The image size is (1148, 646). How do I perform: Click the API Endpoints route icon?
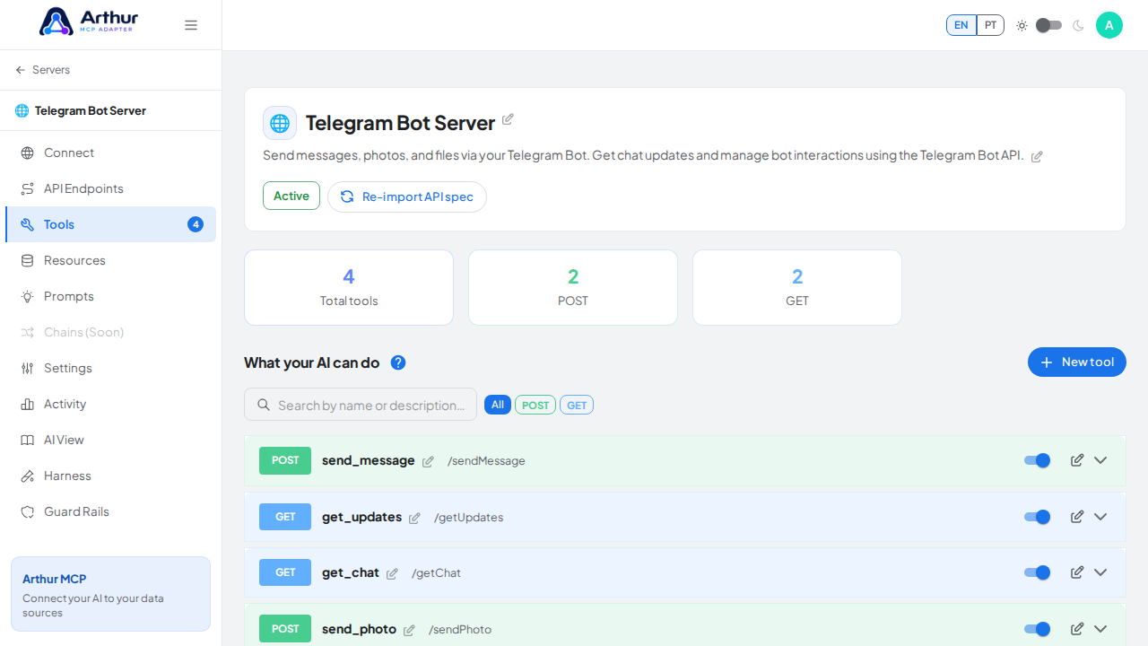pyautogui.click(x=28, y=188)
